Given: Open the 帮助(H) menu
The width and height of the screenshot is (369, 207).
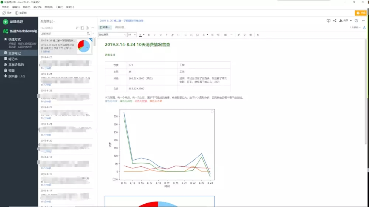Looking at the screenshot, I should [70, 7].
